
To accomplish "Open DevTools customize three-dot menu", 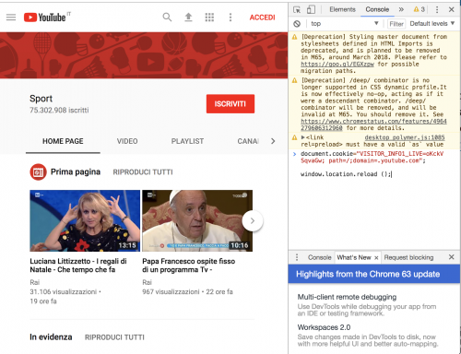I will point(437,9).
